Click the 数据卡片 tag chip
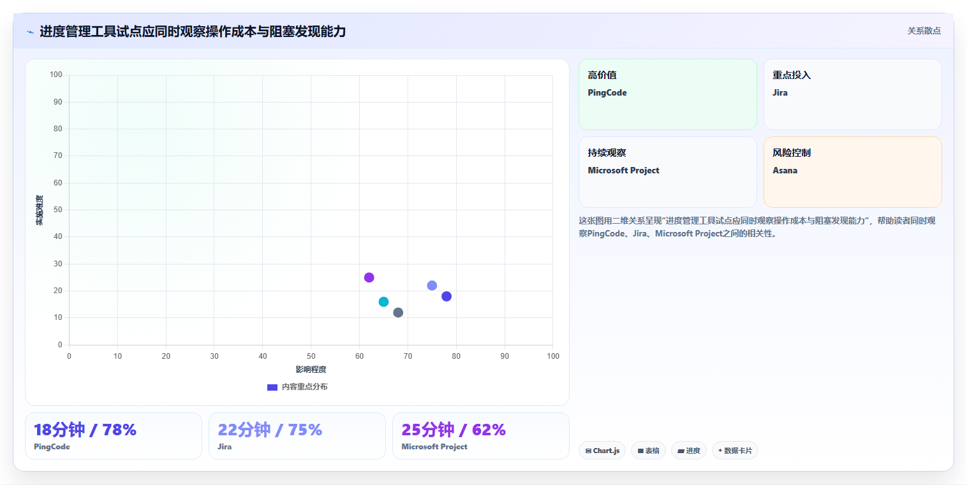Screen dimensions: 967x485 735,451
